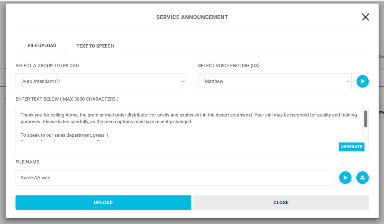
Task: Dismiss the dialog using the X icon
Action: tap(365, 17)
